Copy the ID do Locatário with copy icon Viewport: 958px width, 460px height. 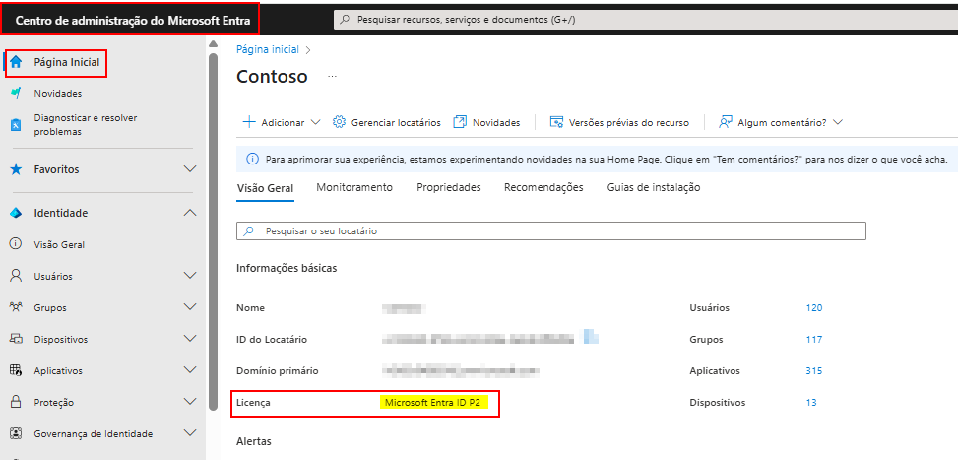tap(591, 335)
